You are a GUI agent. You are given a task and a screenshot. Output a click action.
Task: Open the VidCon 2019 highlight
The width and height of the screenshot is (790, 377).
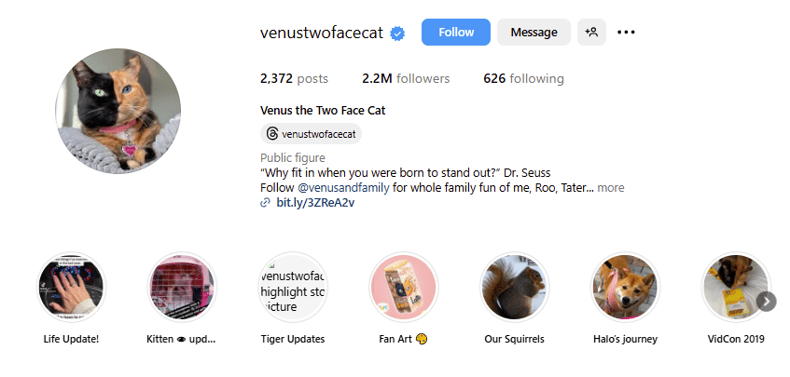click(x=735, y=286)
